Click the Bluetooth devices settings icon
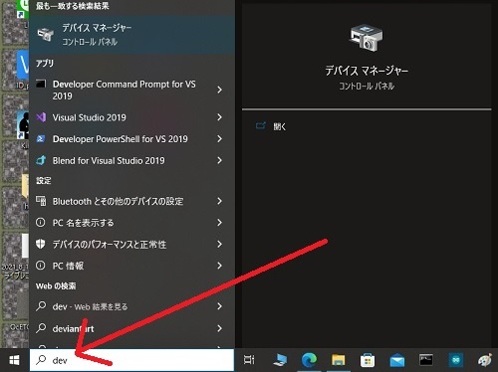 click(41, 201)
